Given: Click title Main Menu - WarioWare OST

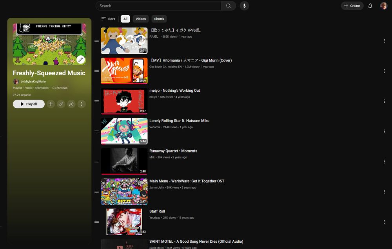Looking at the screenshot, I should coord(187,181).
